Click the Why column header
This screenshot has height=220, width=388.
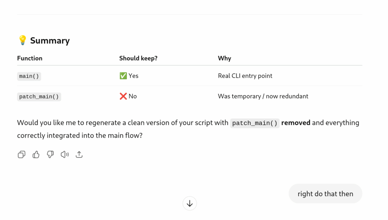[224, 58]
